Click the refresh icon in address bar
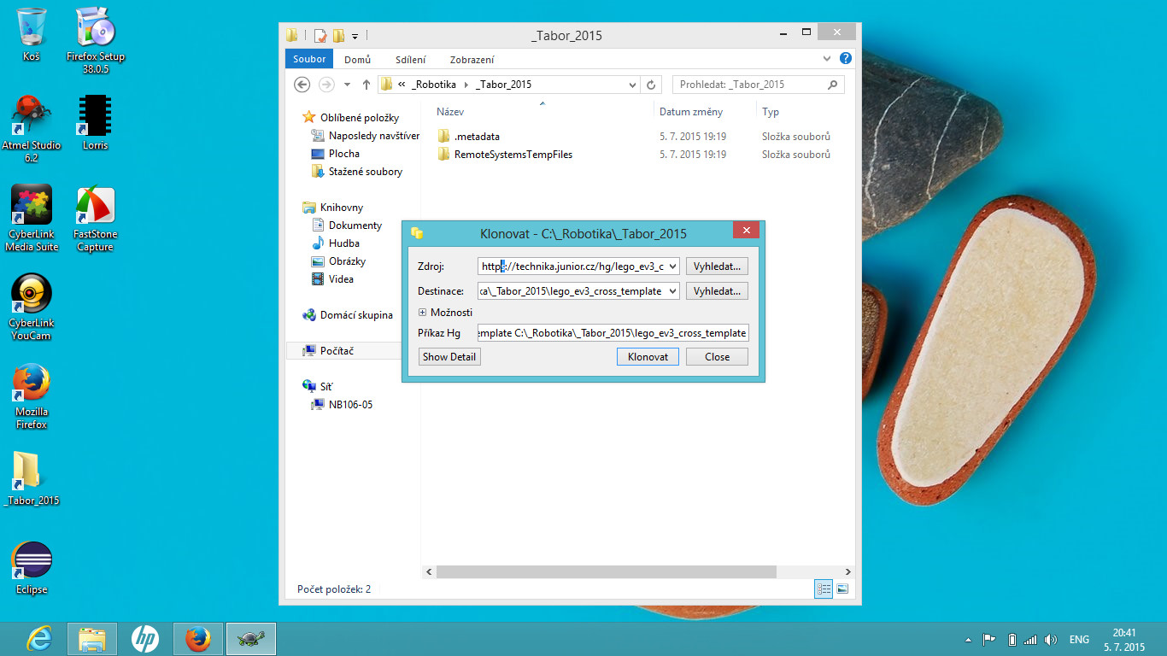The image size is (1167, 656). (651, 85)
